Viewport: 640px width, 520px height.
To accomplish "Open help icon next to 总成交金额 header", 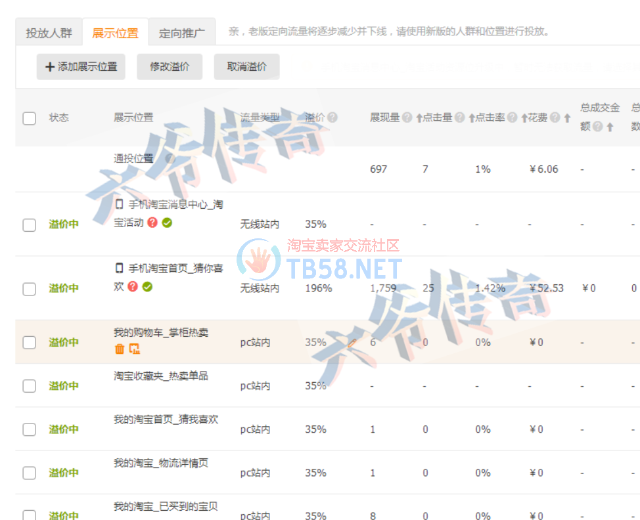I will tap(597, 127).
